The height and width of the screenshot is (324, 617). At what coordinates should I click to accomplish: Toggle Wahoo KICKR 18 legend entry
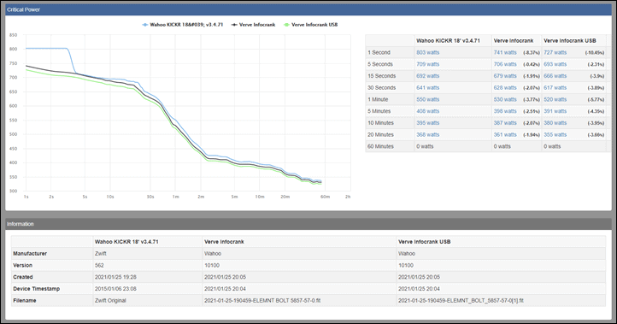click(x=183, y=25)
